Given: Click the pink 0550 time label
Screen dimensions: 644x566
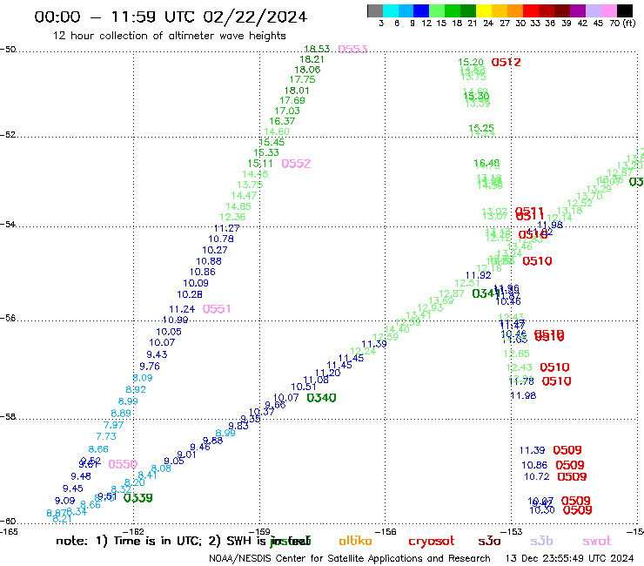Looking at the screenshot, I should tap(123, 464).
